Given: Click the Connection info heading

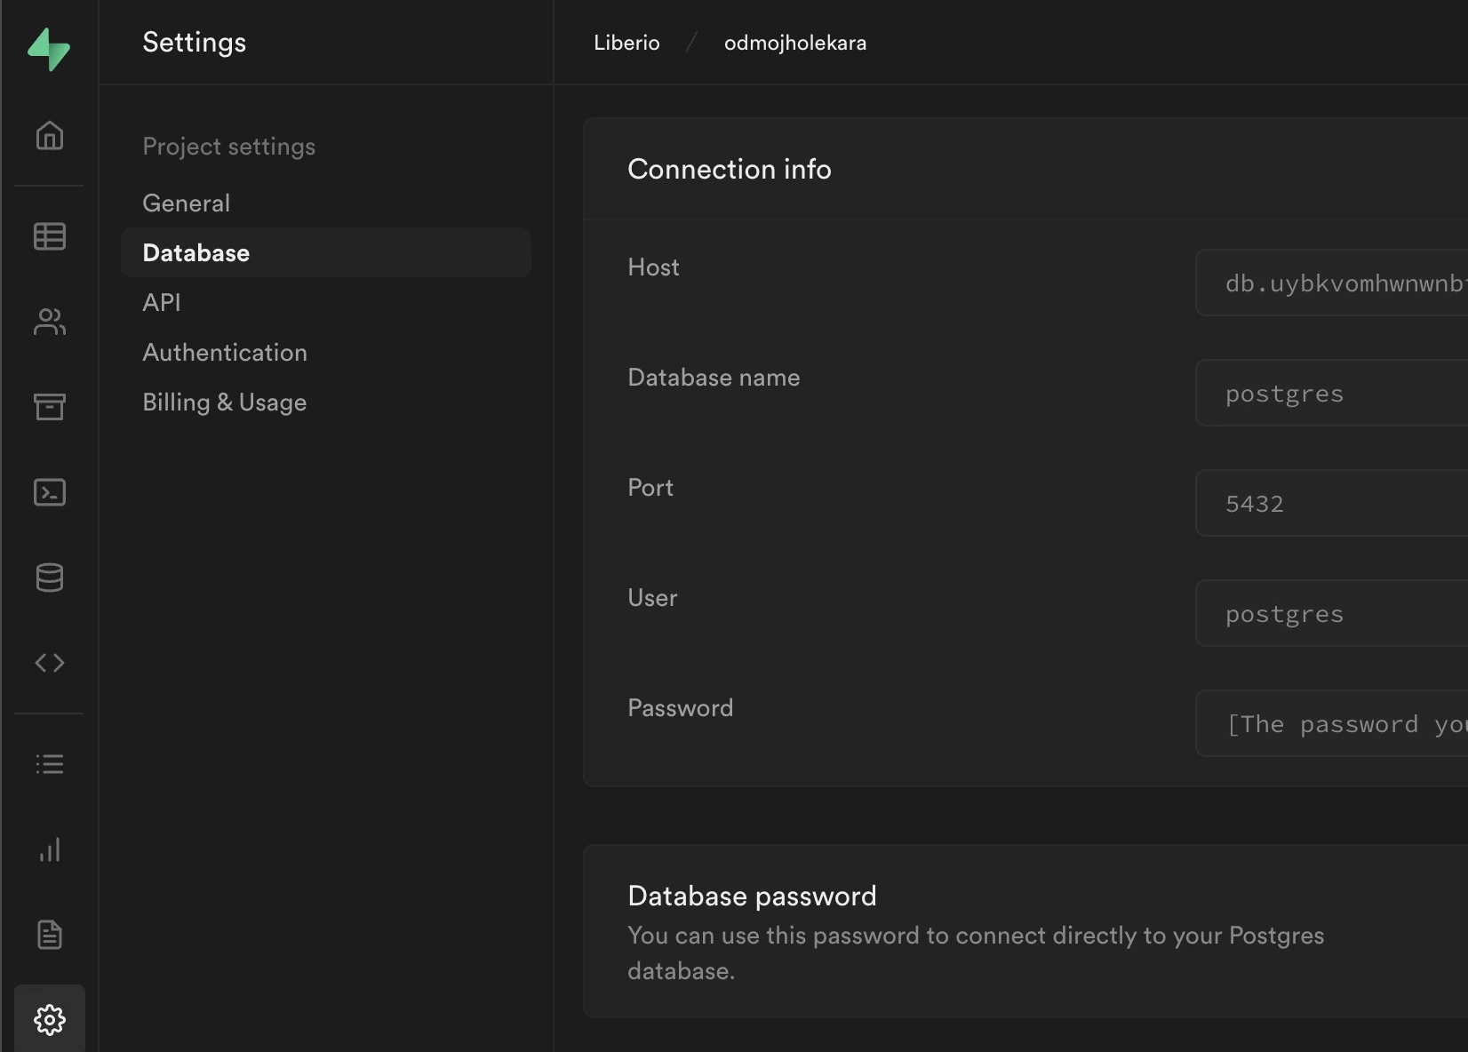Looking at the screenshot, I should [730, 169].
